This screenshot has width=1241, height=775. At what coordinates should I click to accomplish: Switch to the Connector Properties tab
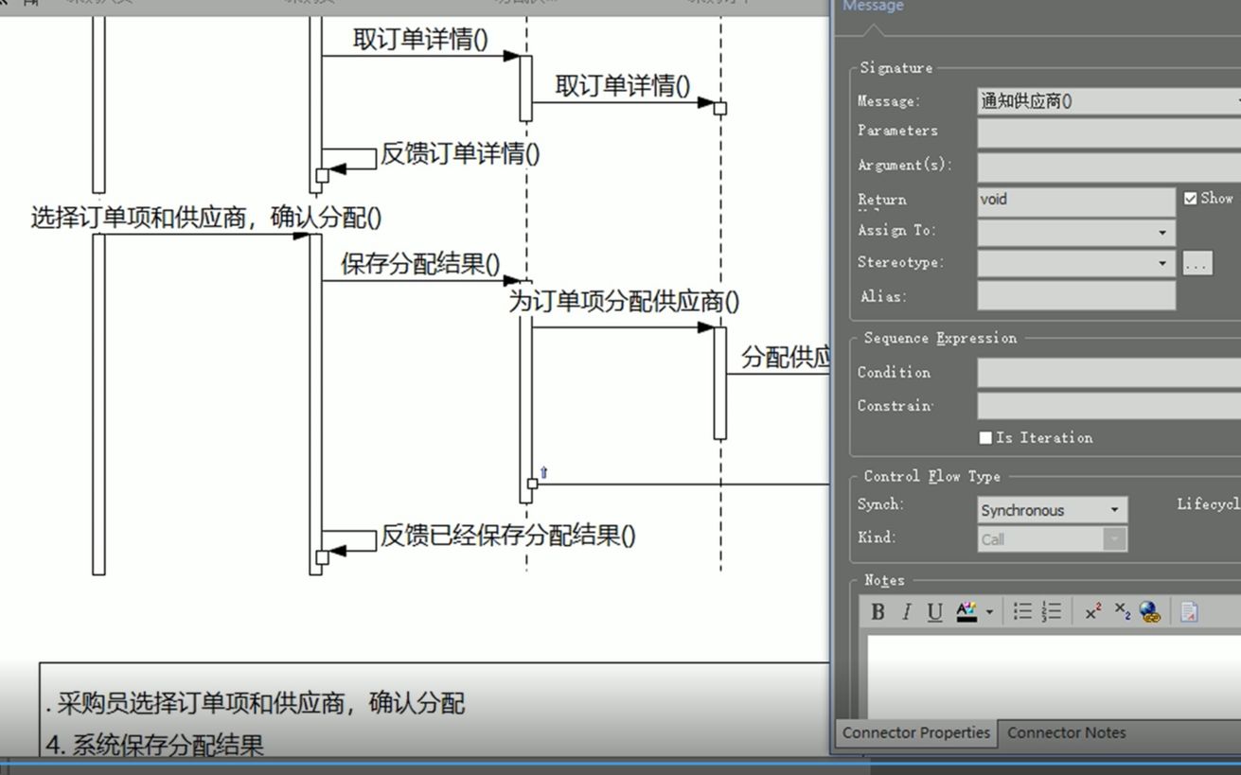pyautogui.click(x=915, y=732)
